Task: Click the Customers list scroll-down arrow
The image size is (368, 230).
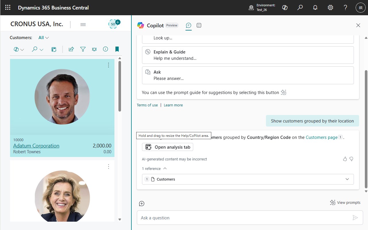Action: [120, 219]
